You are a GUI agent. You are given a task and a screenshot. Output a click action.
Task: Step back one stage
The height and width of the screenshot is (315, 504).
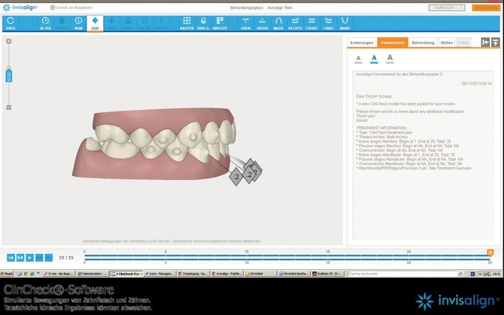(20, 257)
